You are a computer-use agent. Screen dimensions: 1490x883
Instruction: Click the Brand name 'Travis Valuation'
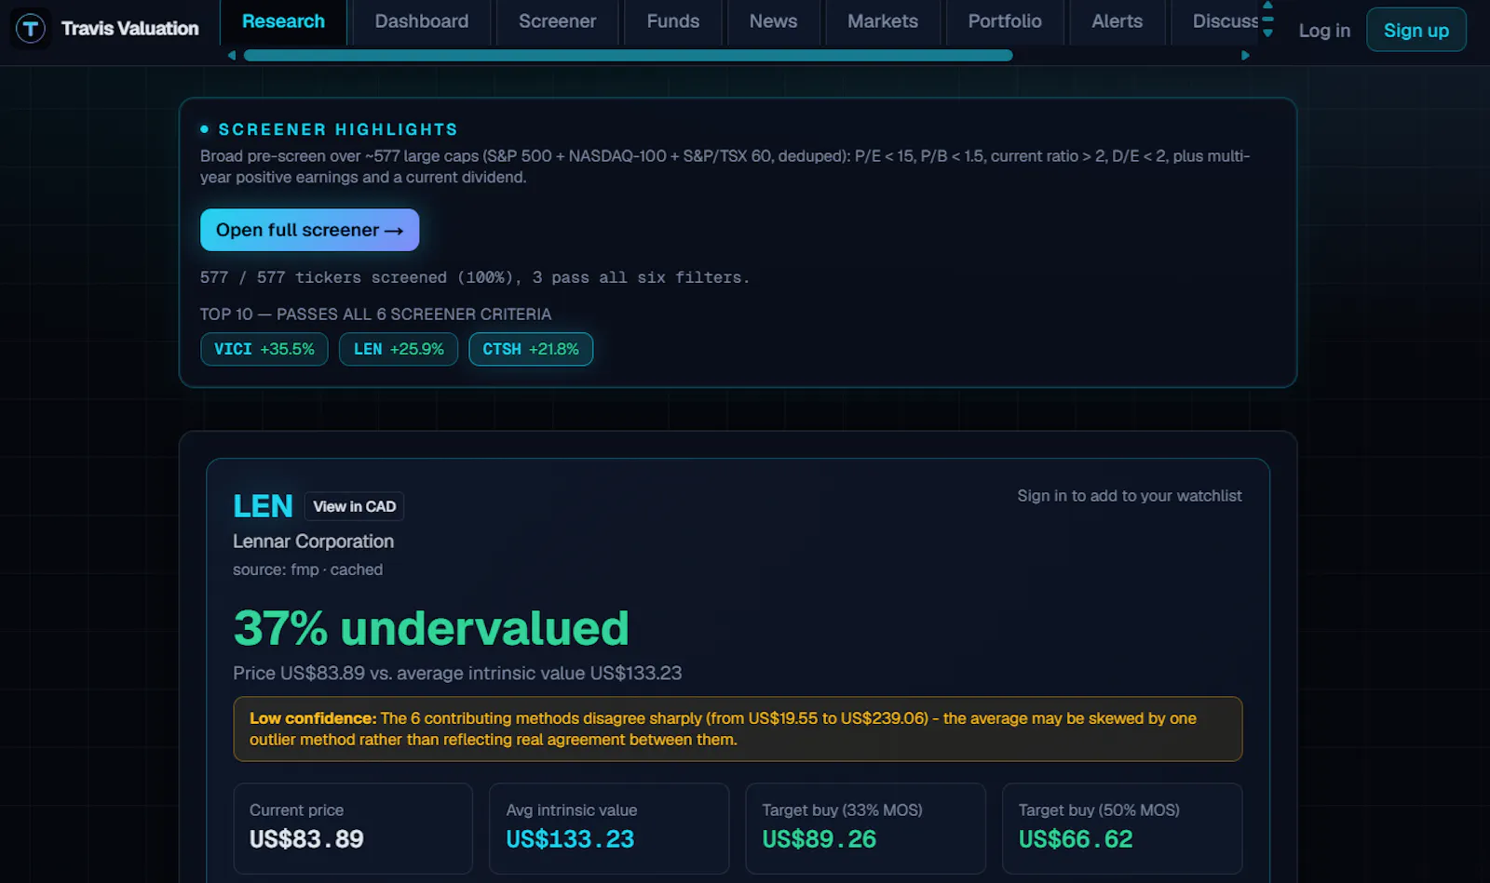click(x=129, y=29)
